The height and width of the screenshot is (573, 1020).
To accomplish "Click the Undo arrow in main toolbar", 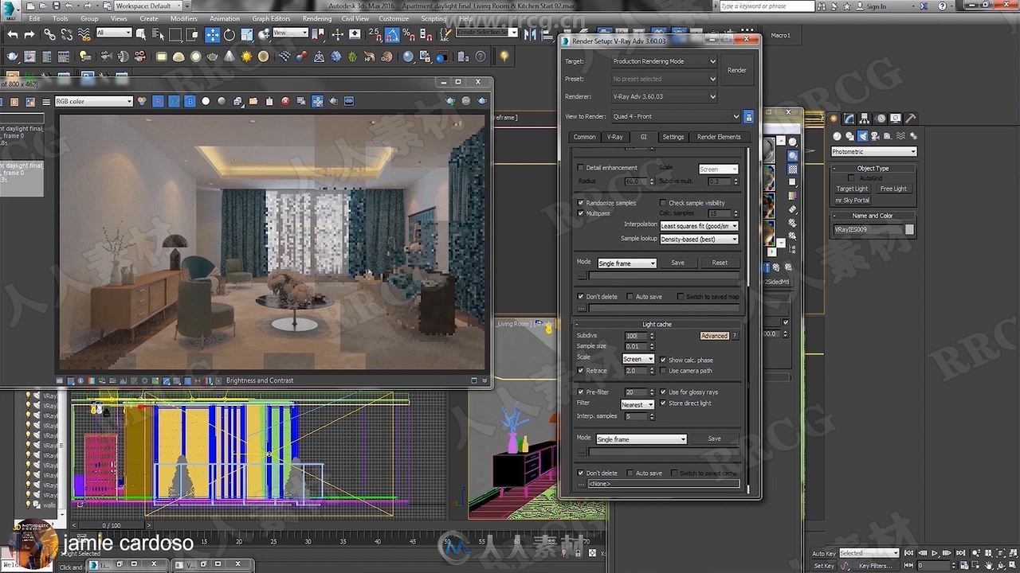I will point(13,35).
